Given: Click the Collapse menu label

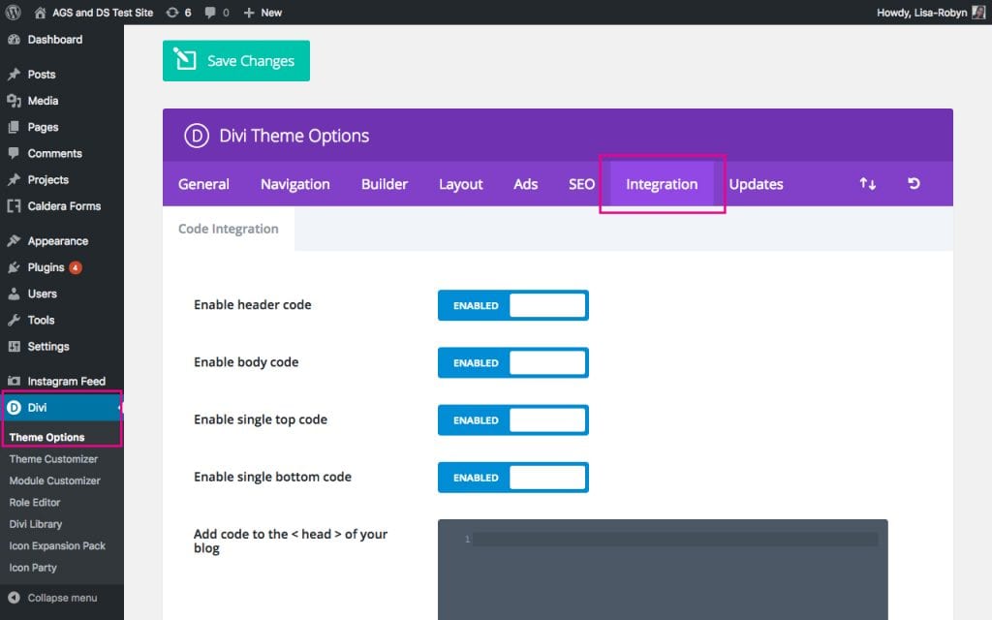Looking at the screenshot, I should coord(62,598).
